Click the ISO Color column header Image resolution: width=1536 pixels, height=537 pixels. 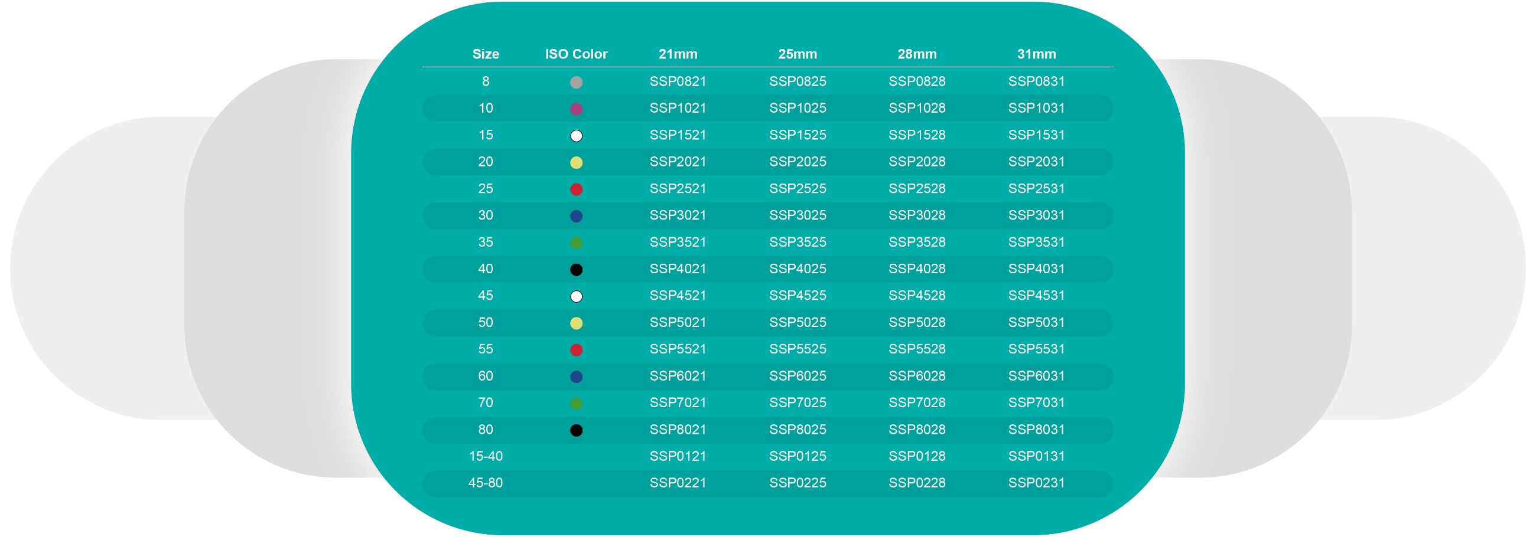point(576,54)
